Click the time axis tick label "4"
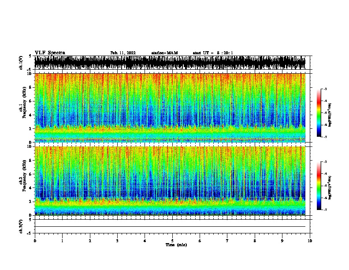The image size is (349, 270). (x=145, y=241)
